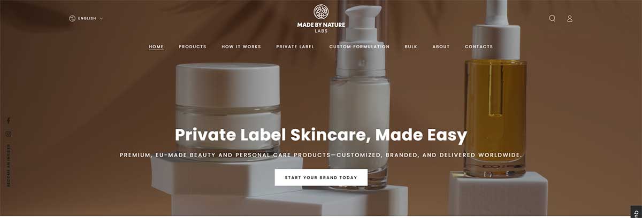Click the Made By Nature Labs logo
Viewport: 642px width, 218px height.
tap(321, 19)
